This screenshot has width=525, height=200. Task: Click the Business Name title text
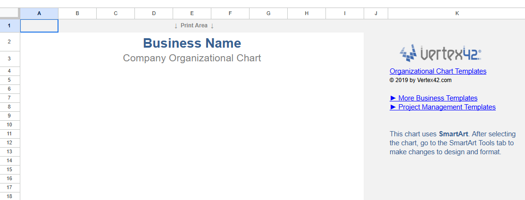tap(192, 43)
